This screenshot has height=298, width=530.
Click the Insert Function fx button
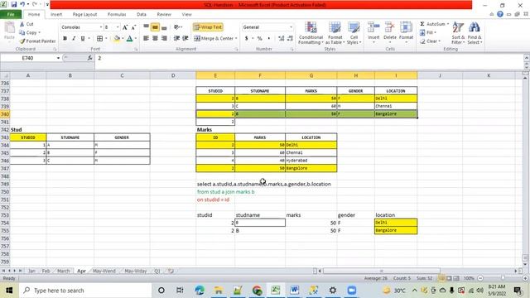coord(89,58)
